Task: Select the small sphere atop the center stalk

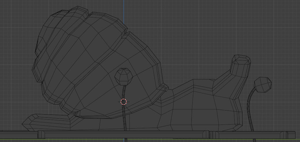Action: pos(124,76)
